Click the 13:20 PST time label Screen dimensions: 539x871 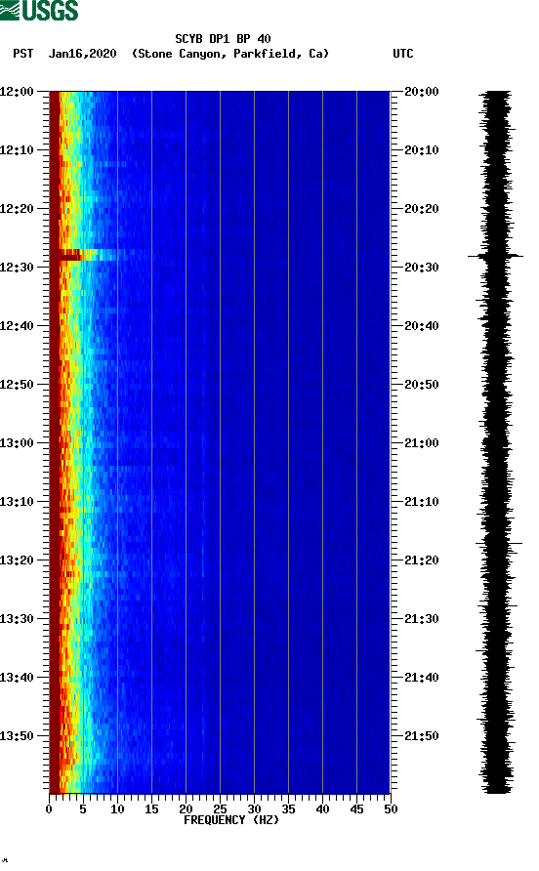(17, 560)
